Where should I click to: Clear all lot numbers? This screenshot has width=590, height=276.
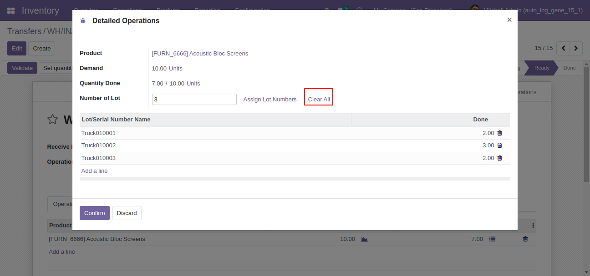click(319, 100)
